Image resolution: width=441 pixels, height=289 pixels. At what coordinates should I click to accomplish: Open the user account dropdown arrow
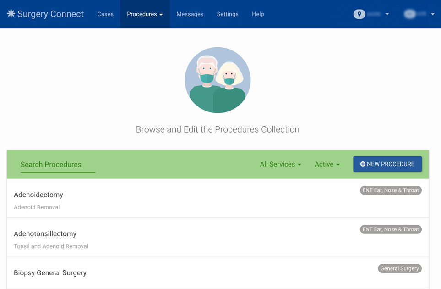(433, 14)
